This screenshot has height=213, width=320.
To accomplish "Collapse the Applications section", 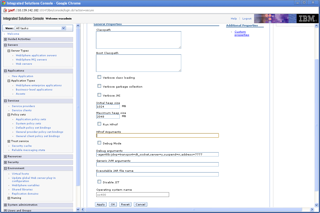I will (5, 71).
